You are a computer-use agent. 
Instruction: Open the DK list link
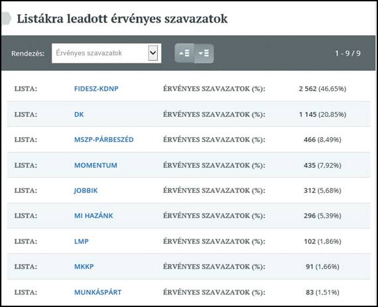point(79,114)
